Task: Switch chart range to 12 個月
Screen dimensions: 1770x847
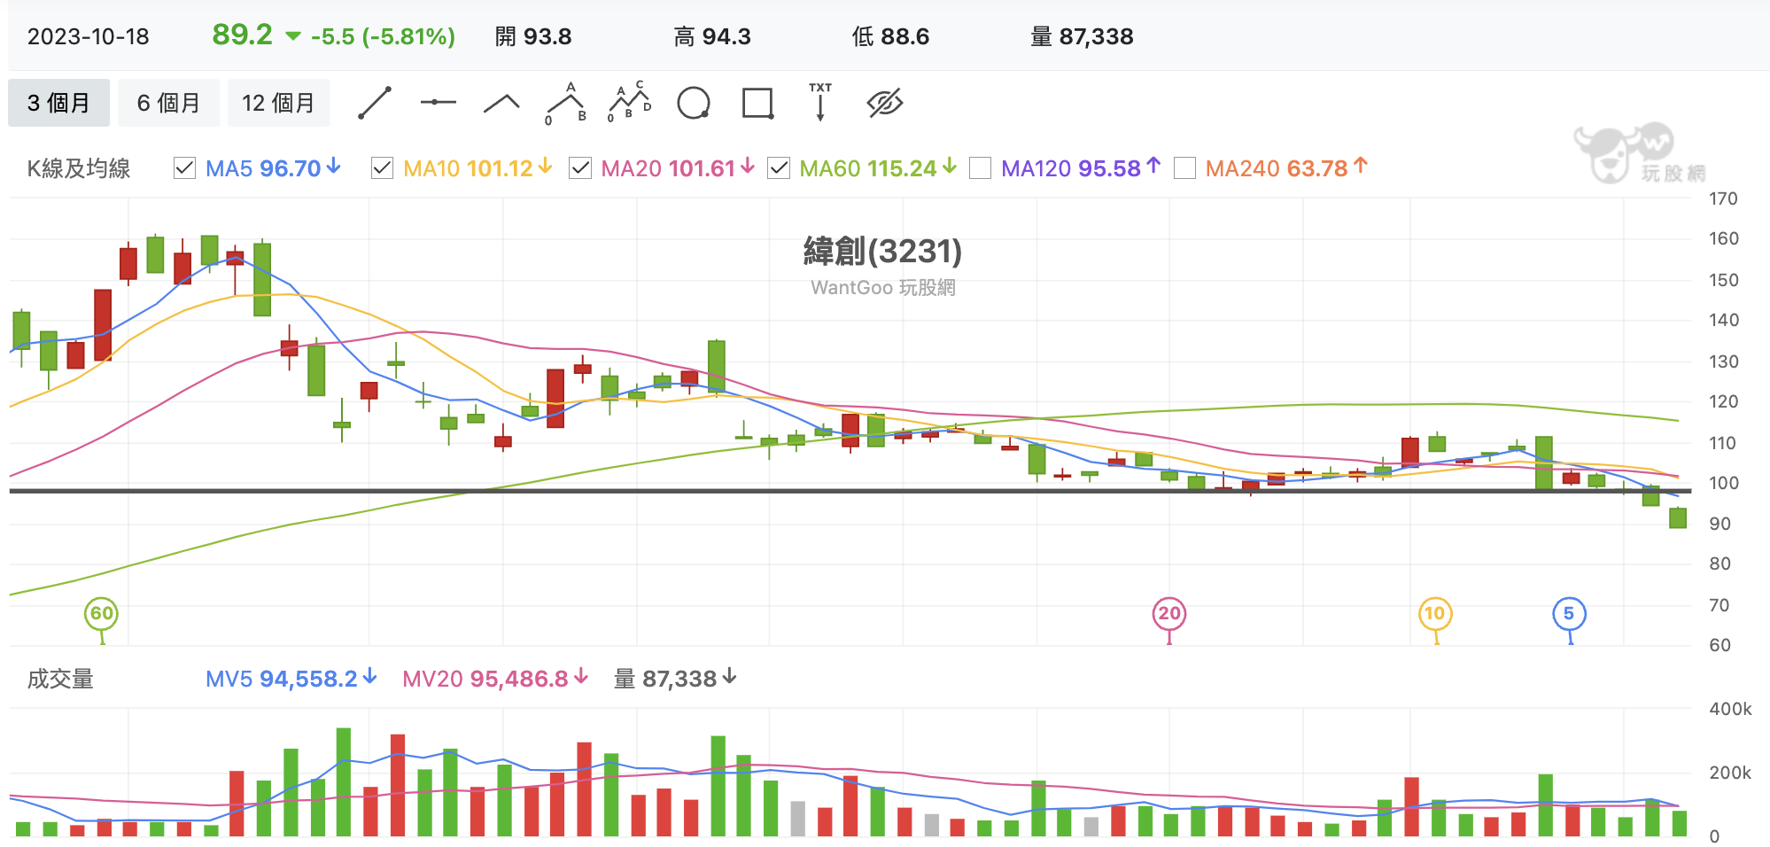Action: click(x=278, y=103)
